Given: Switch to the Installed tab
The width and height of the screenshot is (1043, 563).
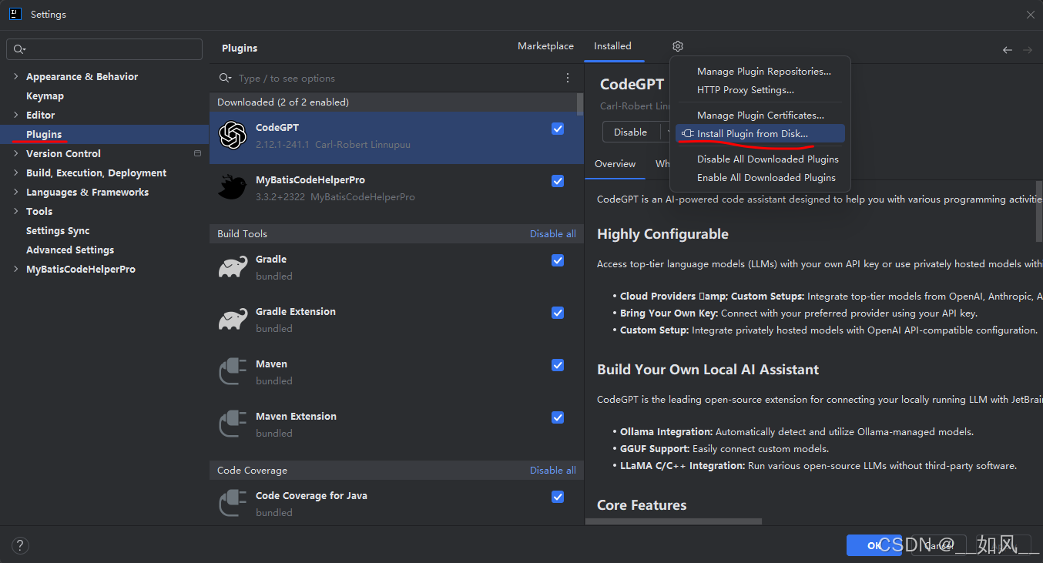Looking at the screenshot, I should pyautogui.click(x=612, y=46).
